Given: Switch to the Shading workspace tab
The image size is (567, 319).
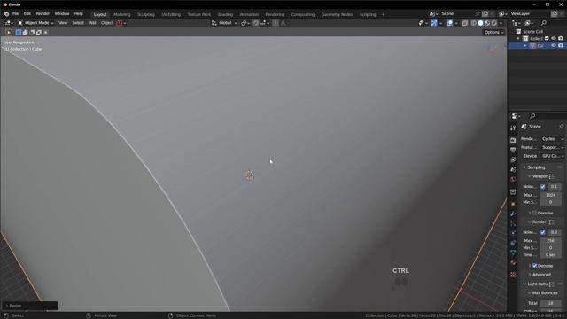Looking at the screenshot, I should pos(225,14).
